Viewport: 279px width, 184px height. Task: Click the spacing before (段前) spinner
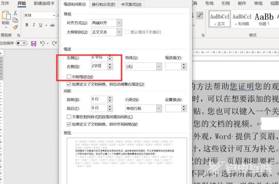coord(110,99)
